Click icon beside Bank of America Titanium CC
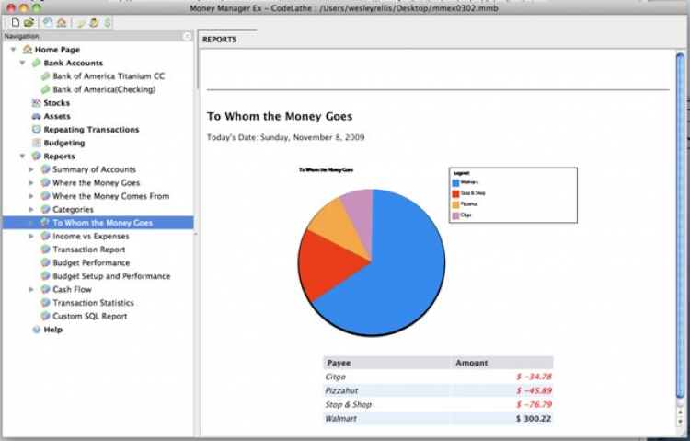Image resolution: width=690 pixels, height=441 pixels. pos(45,76)
